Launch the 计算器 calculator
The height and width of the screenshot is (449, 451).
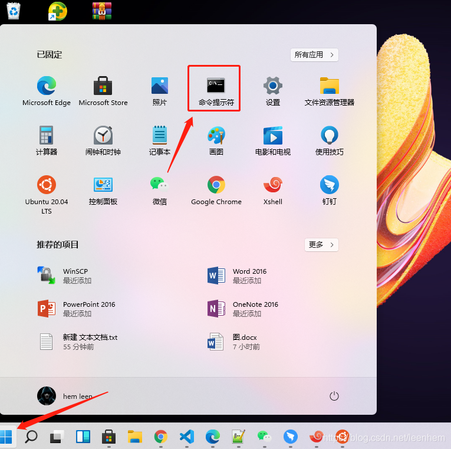[47, 140]
